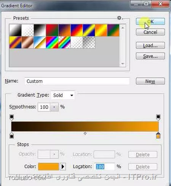Choose the rainbow spectrum gradient preset

(52, 42)
